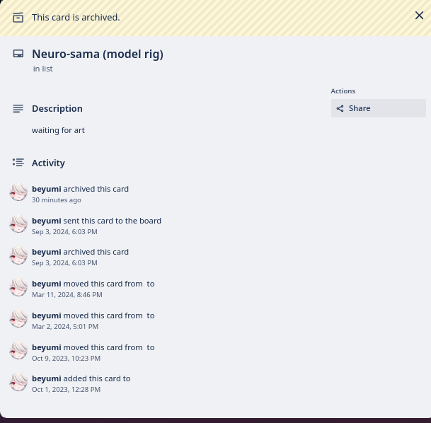Edit the Neuro-sama (model rig) card title

click(98, 54)
